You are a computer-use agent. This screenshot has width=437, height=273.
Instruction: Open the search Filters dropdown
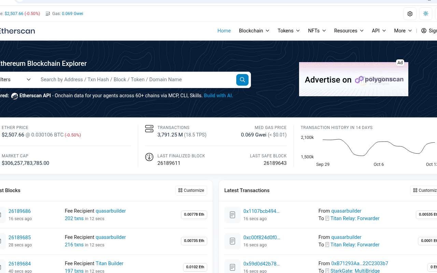(16, 80)
